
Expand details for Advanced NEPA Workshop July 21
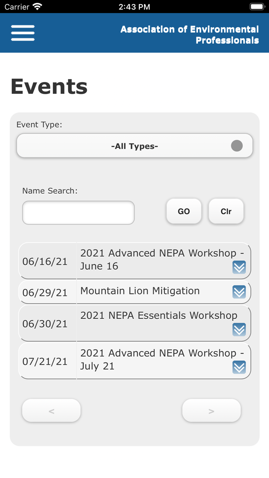coord(239,367)
